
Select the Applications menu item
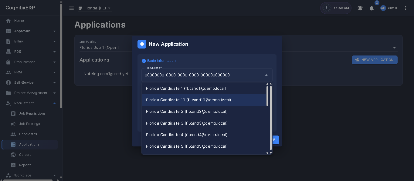[x=30, y=144]
